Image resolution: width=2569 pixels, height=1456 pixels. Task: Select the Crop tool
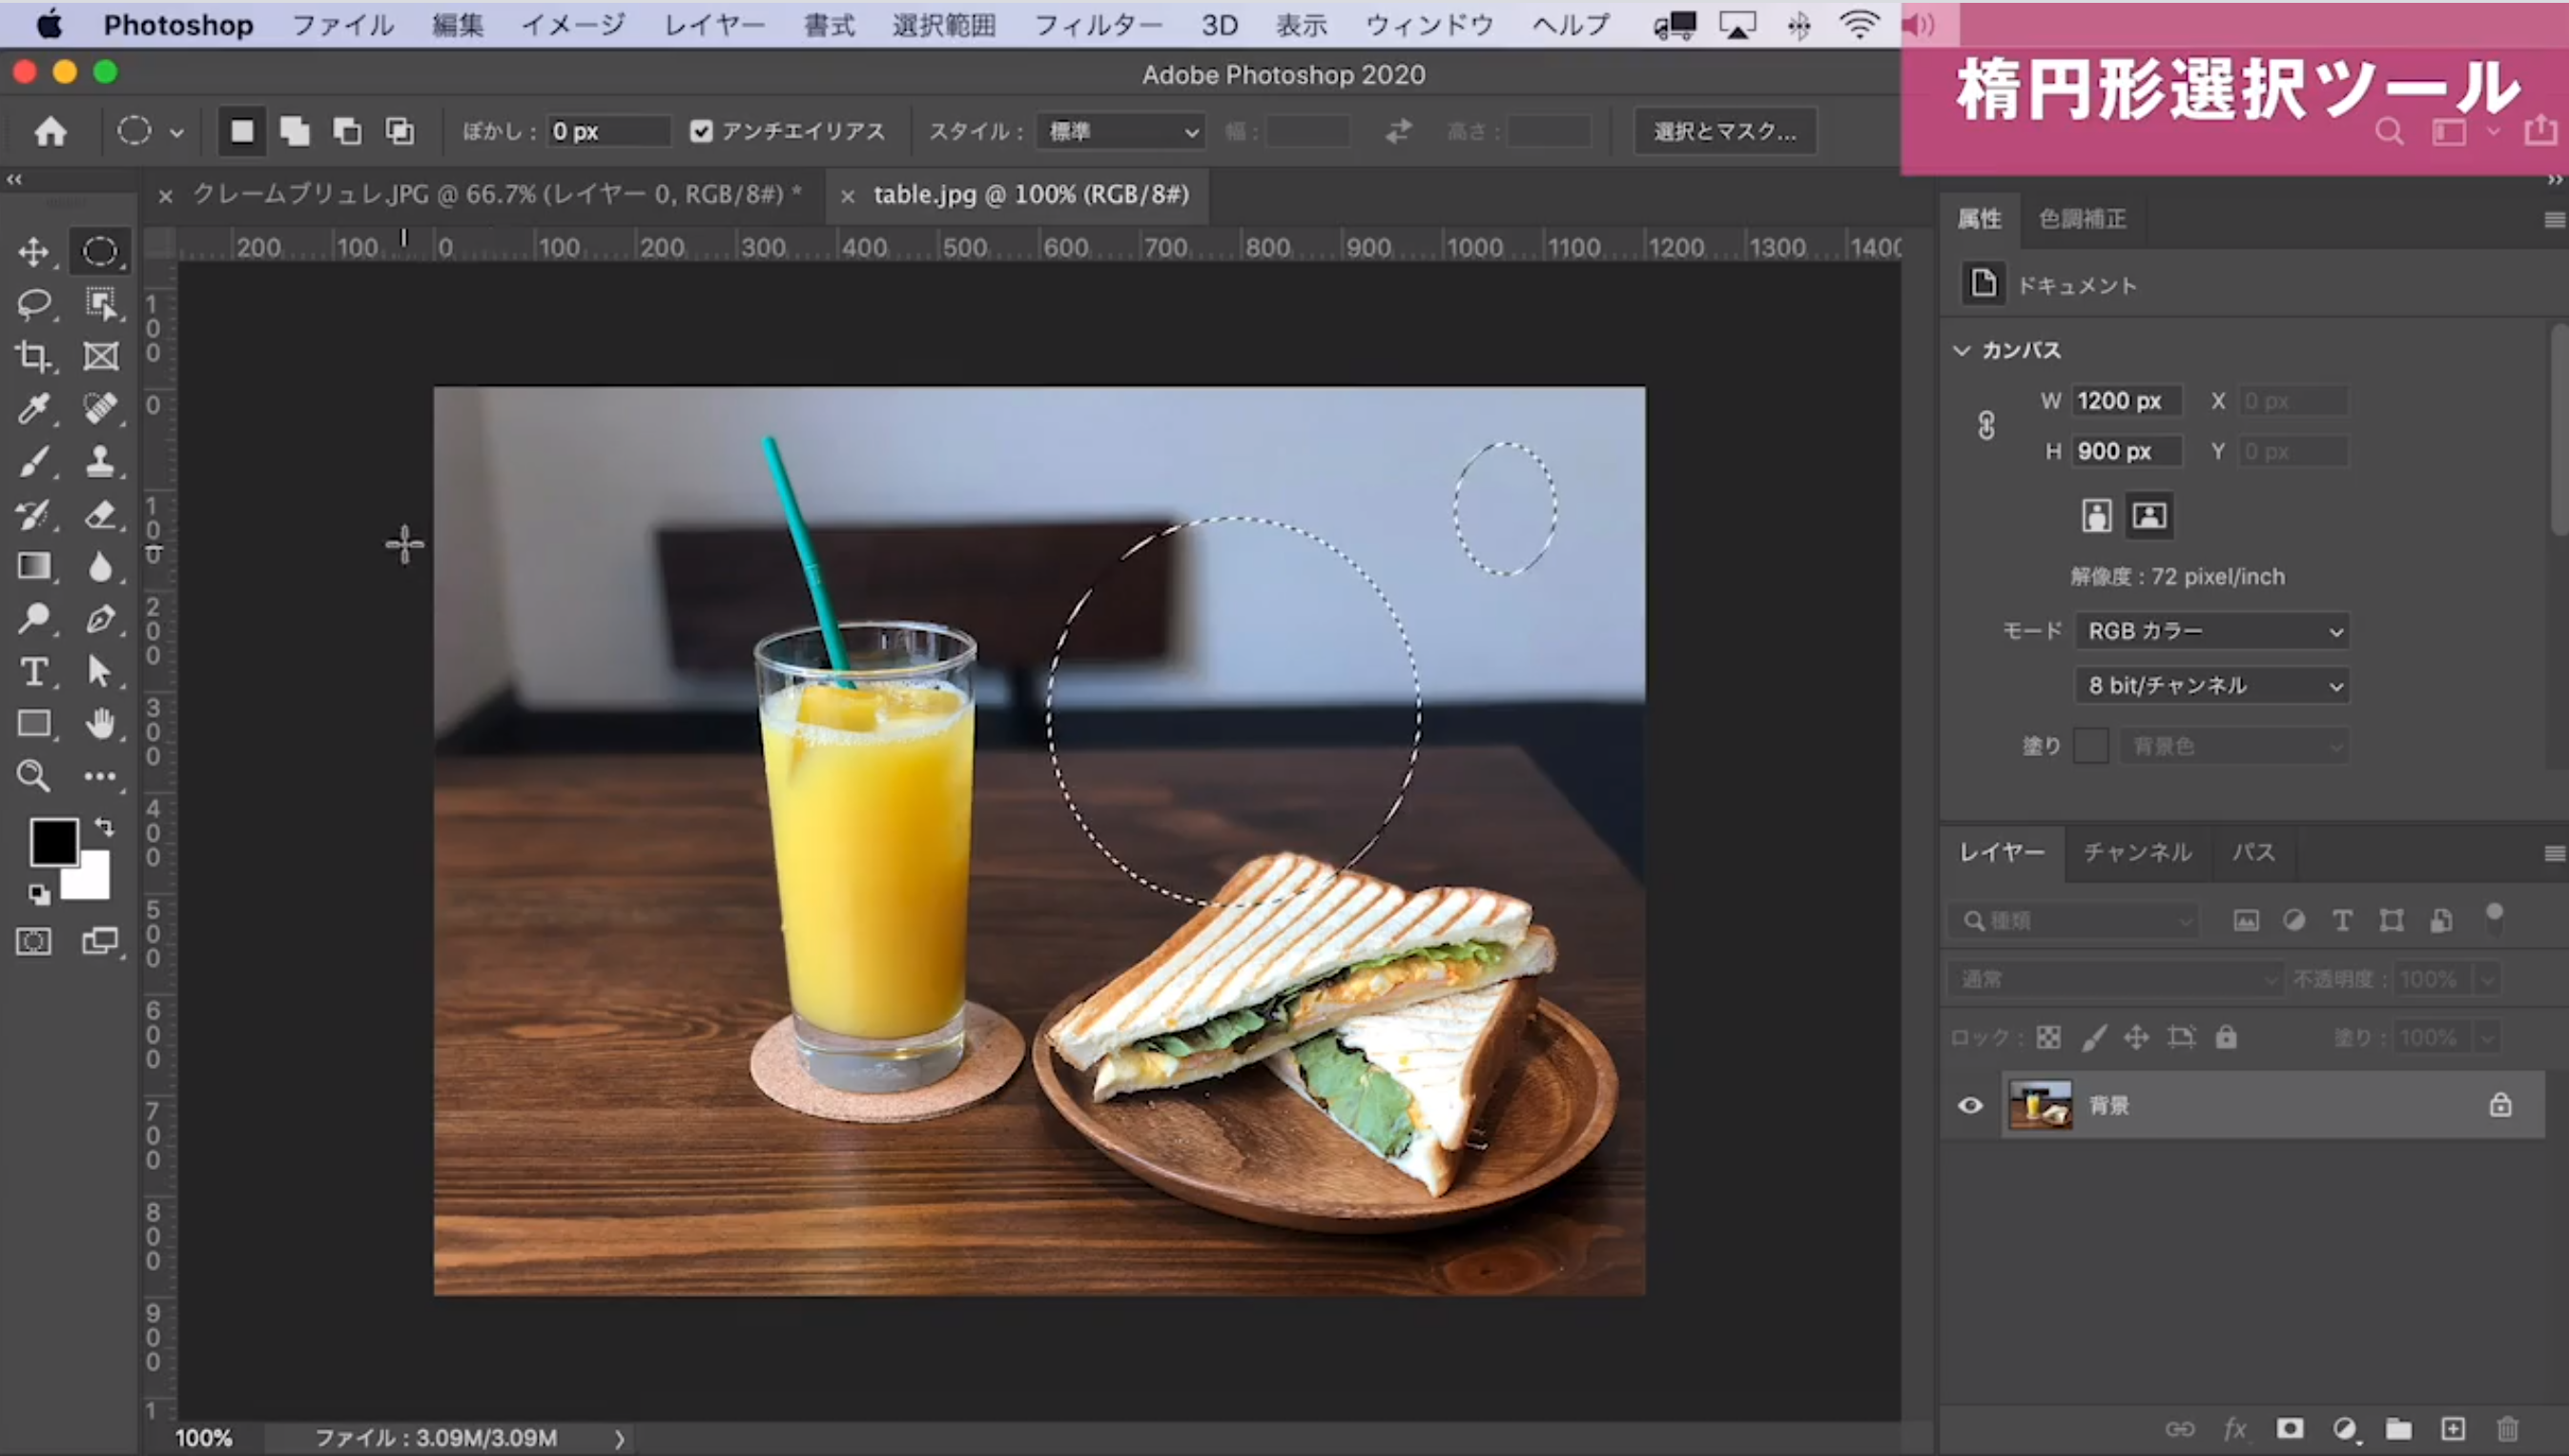click(34, 356)
